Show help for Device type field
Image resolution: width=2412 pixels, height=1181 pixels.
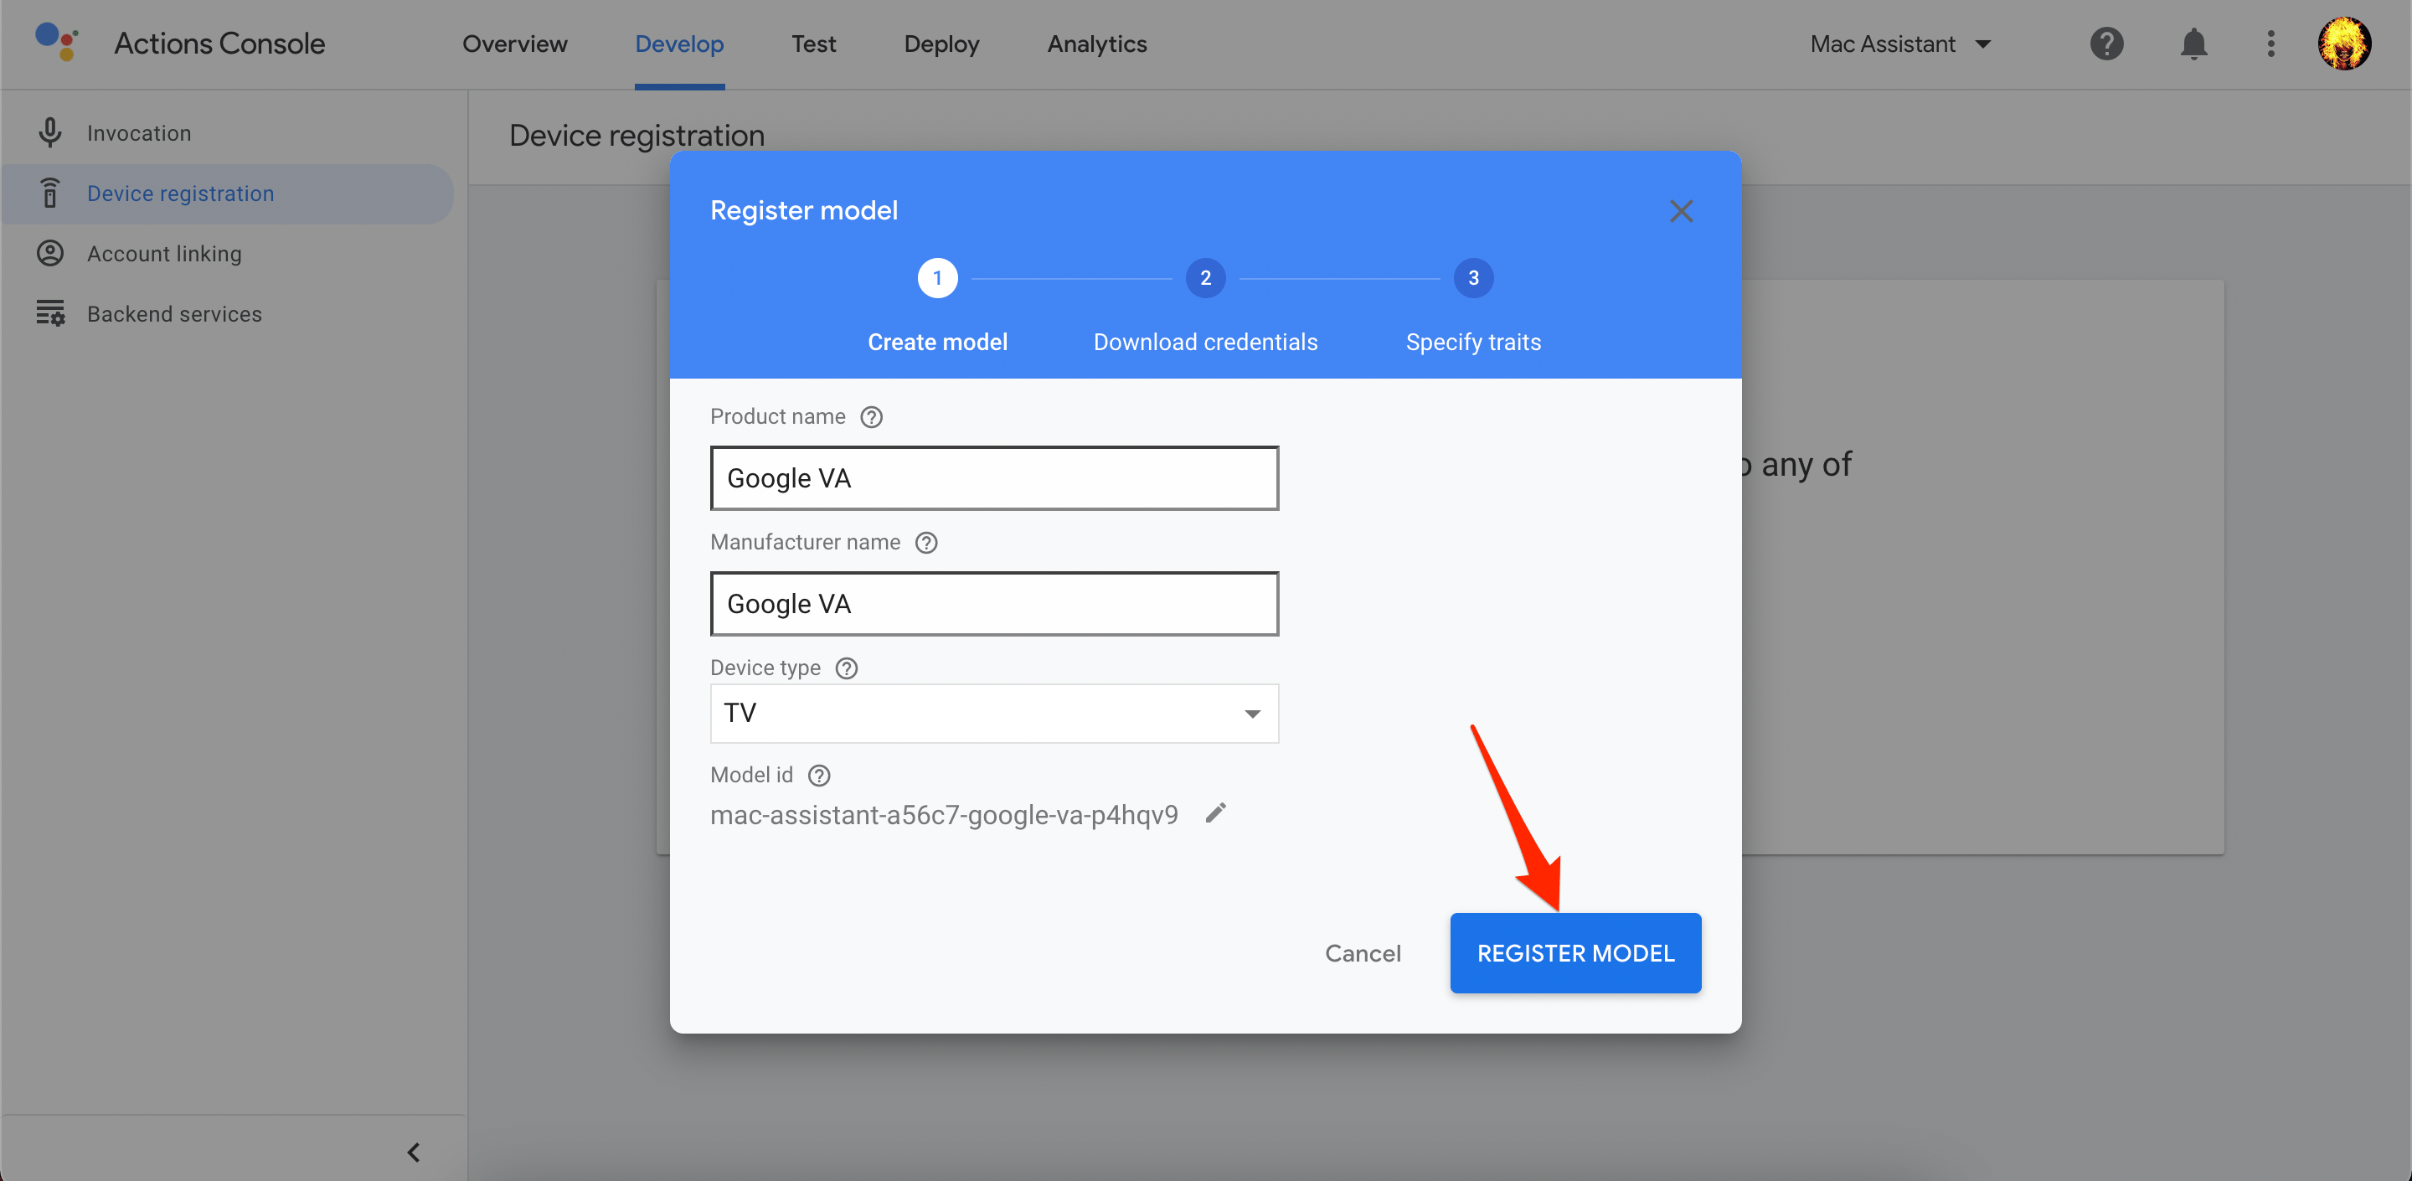point(847,668)
